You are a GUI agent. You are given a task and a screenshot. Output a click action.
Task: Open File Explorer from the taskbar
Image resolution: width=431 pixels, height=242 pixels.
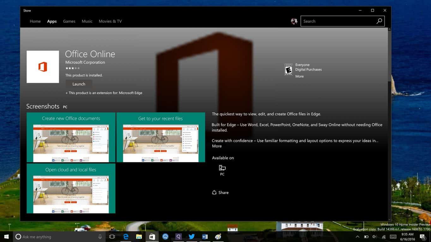click(x=139, y=237)
